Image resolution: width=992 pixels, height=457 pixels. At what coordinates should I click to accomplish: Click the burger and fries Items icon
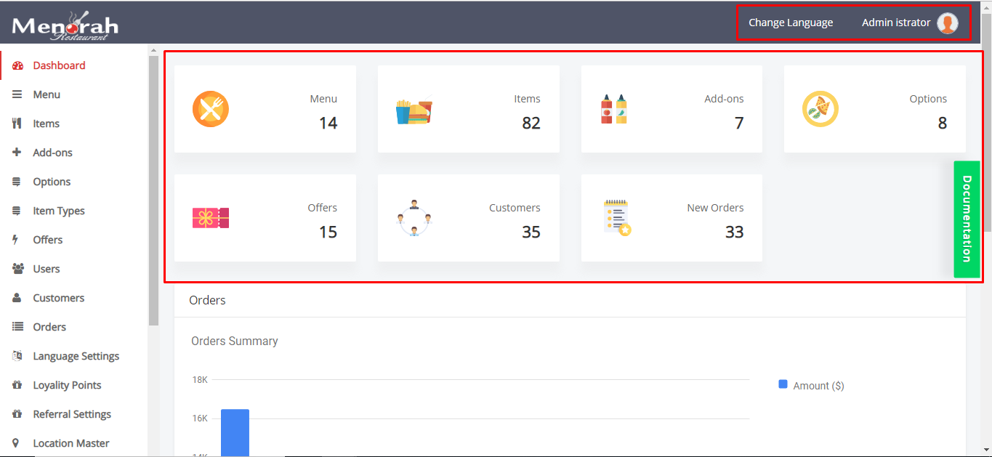pos(414,110)
